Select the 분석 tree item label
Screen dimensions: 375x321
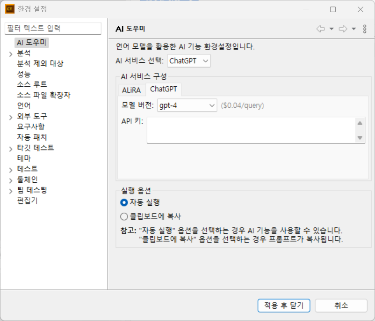(x=24, y=53)
